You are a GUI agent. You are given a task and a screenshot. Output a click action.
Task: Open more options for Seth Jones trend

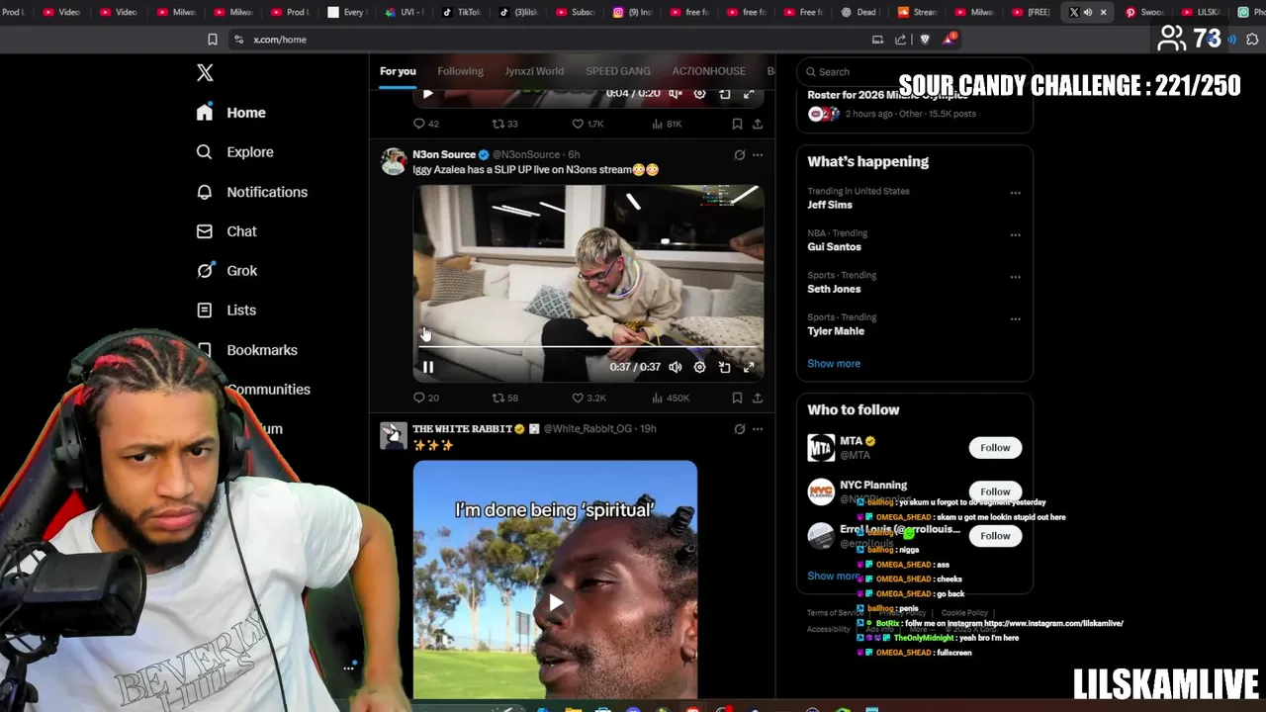pyautogui.click(x=1015, y=277)
